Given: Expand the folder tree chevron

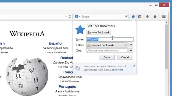Looking at the screenshot, I should click(x=131, y=45).
